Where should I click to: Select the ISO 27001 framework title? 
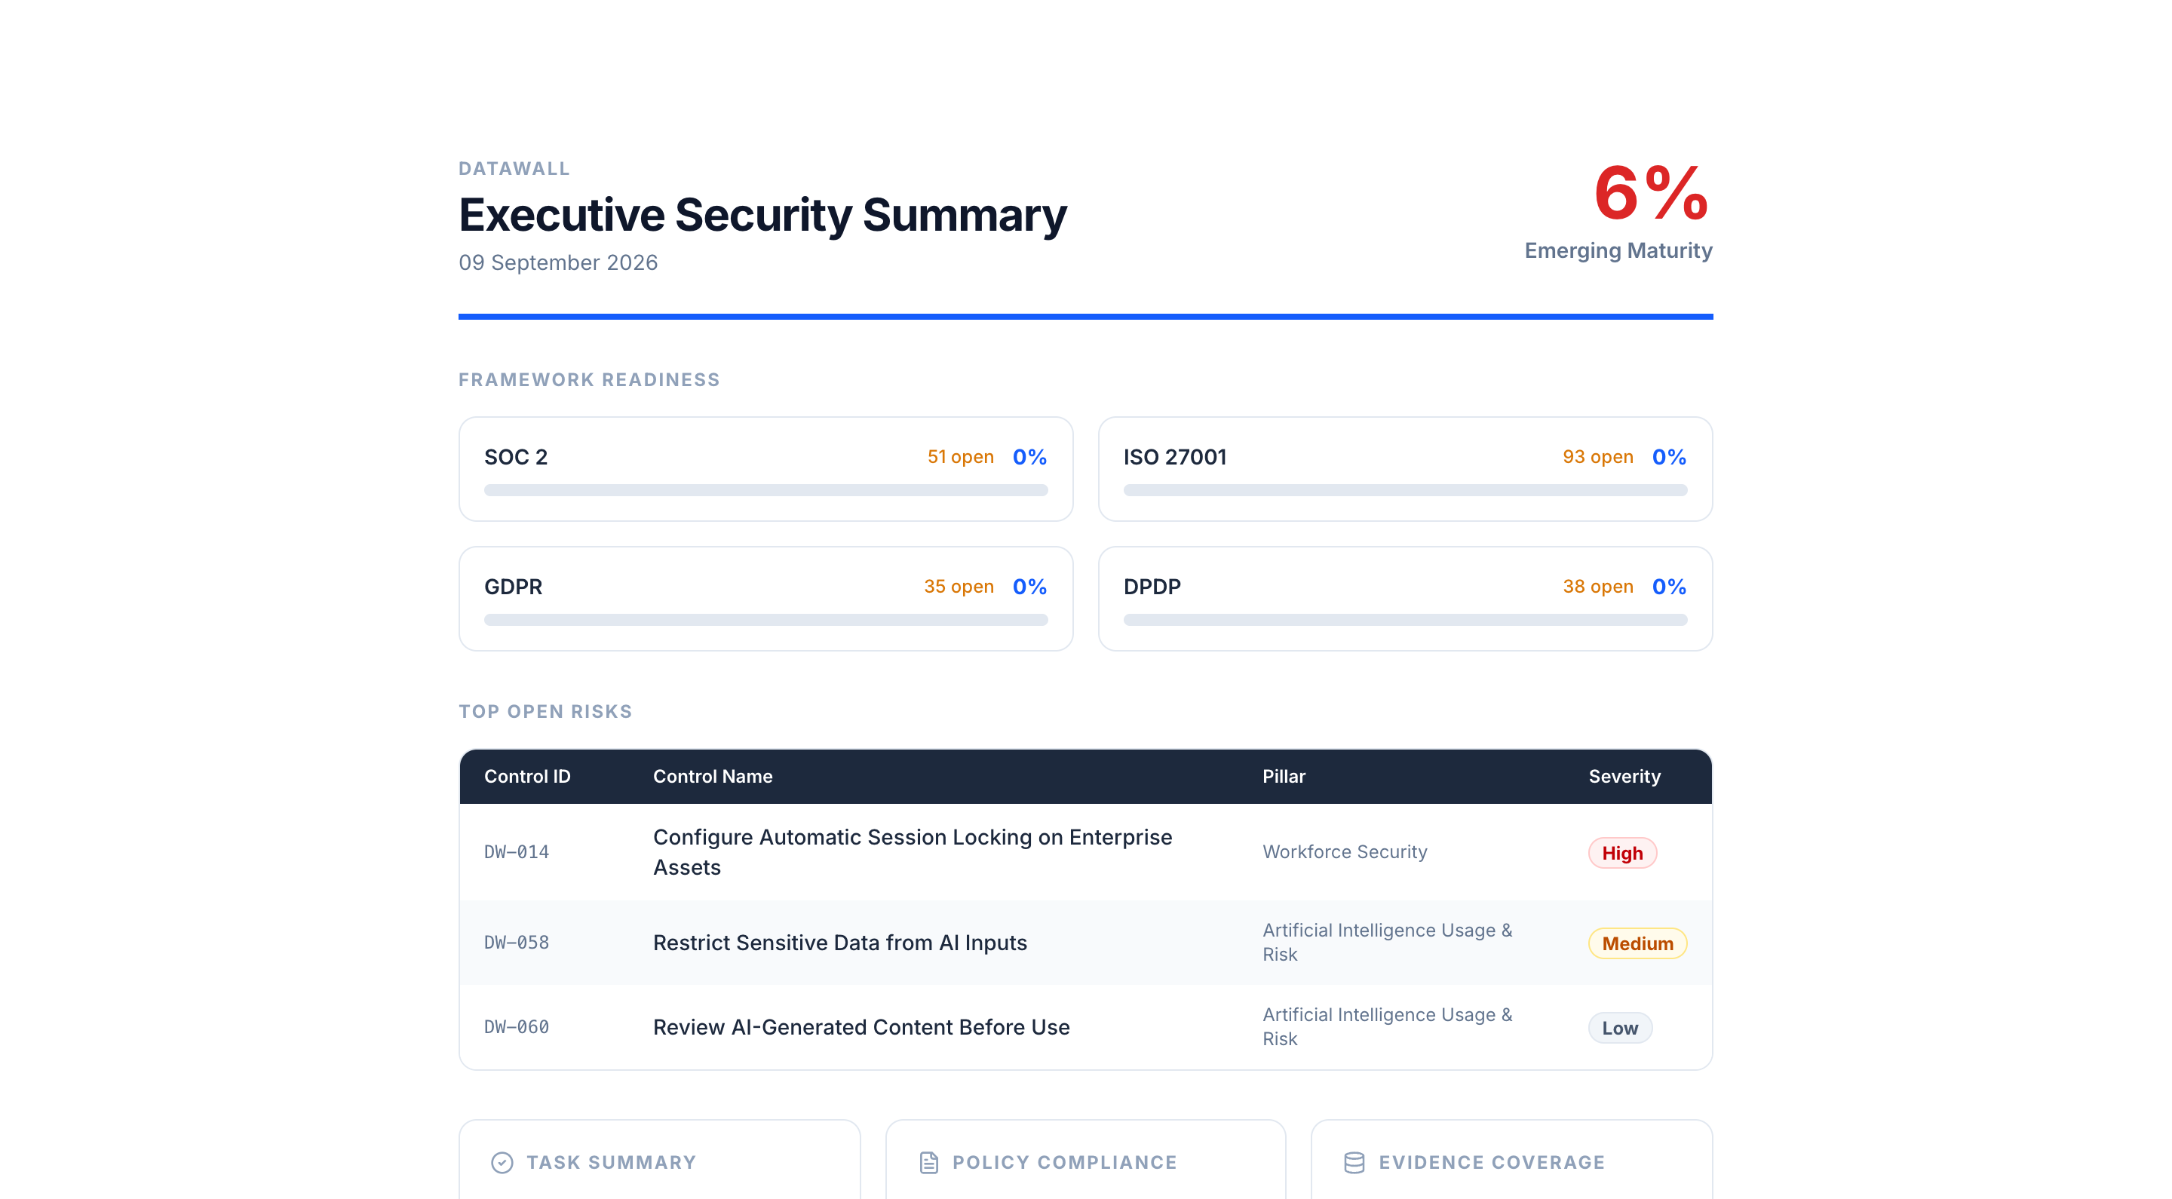coord(1174,457)
